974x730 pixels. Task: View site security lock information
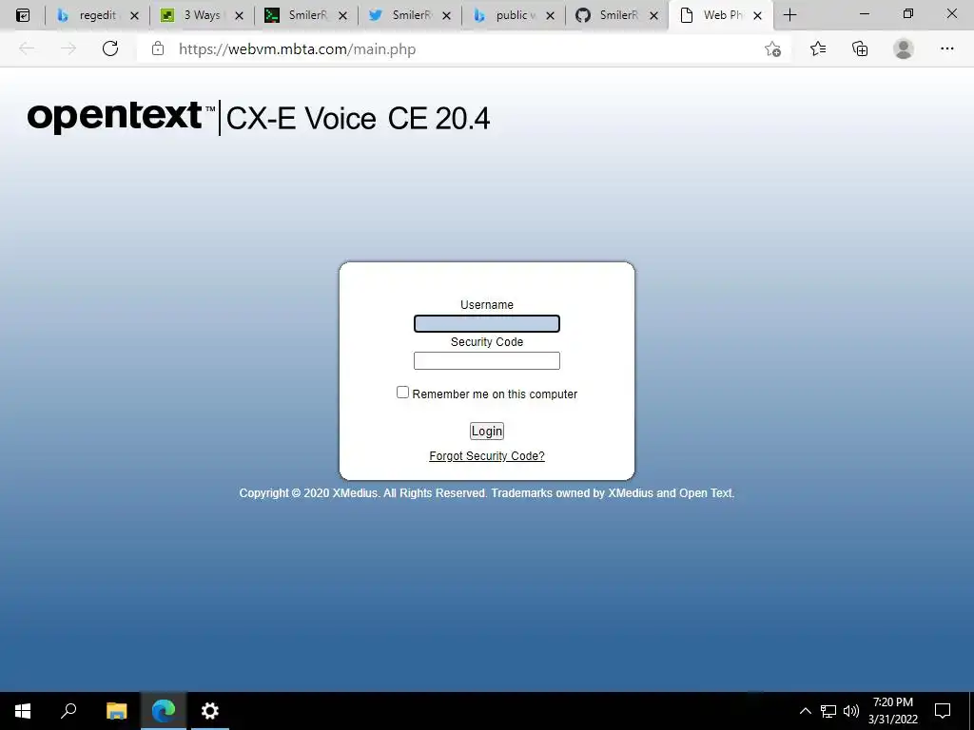coord(158,48)
